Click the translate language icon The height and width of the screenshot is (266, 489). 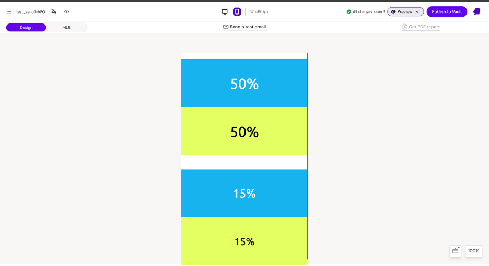54,11
